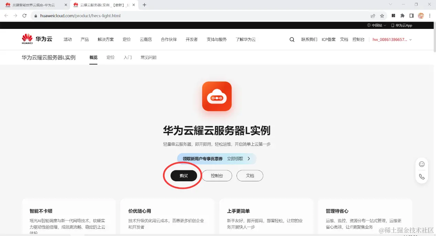Click the orange cloud server product icon
This screenshot has height=236, width=436.
pos(217,96)
